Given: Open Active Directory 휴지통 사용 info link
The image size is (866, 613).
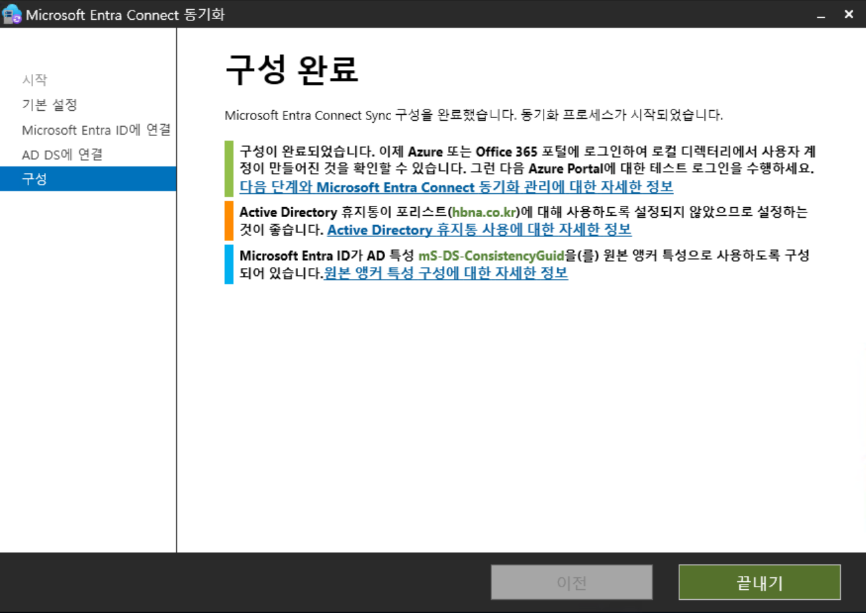Looking at the screenshot, I should [x=479, y=230].
